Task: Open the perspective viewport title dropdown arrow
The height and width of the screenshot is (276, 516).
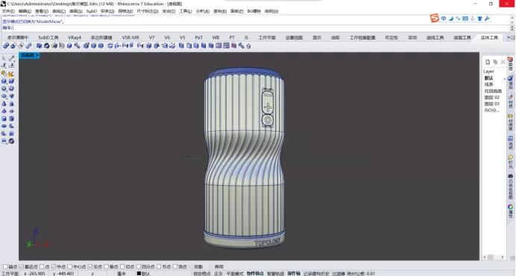Action: (x=38, y=56)
